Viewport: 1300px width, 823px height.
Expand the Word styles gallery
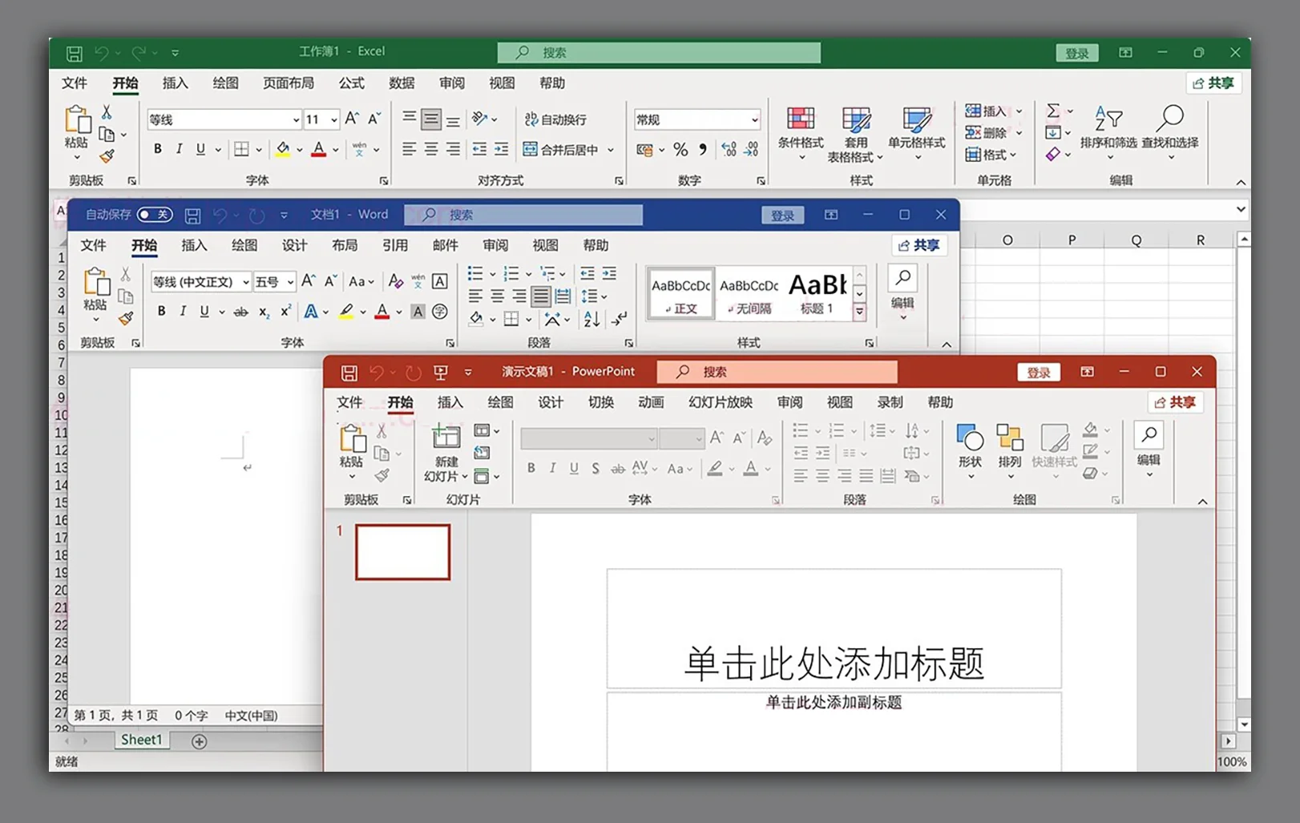click(859, 311)
